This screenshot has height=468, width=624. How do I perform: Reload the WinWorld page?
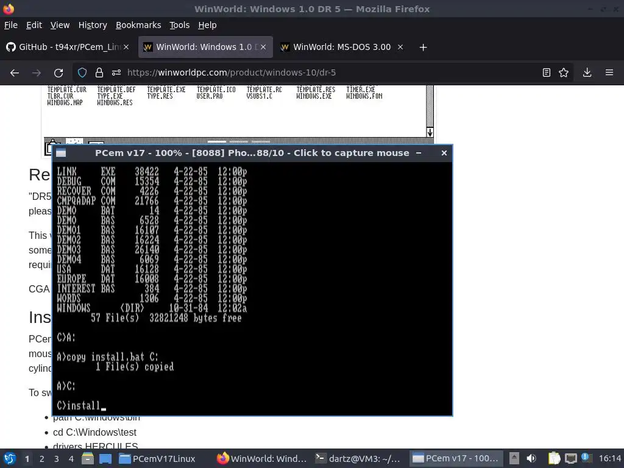(58, 73)
